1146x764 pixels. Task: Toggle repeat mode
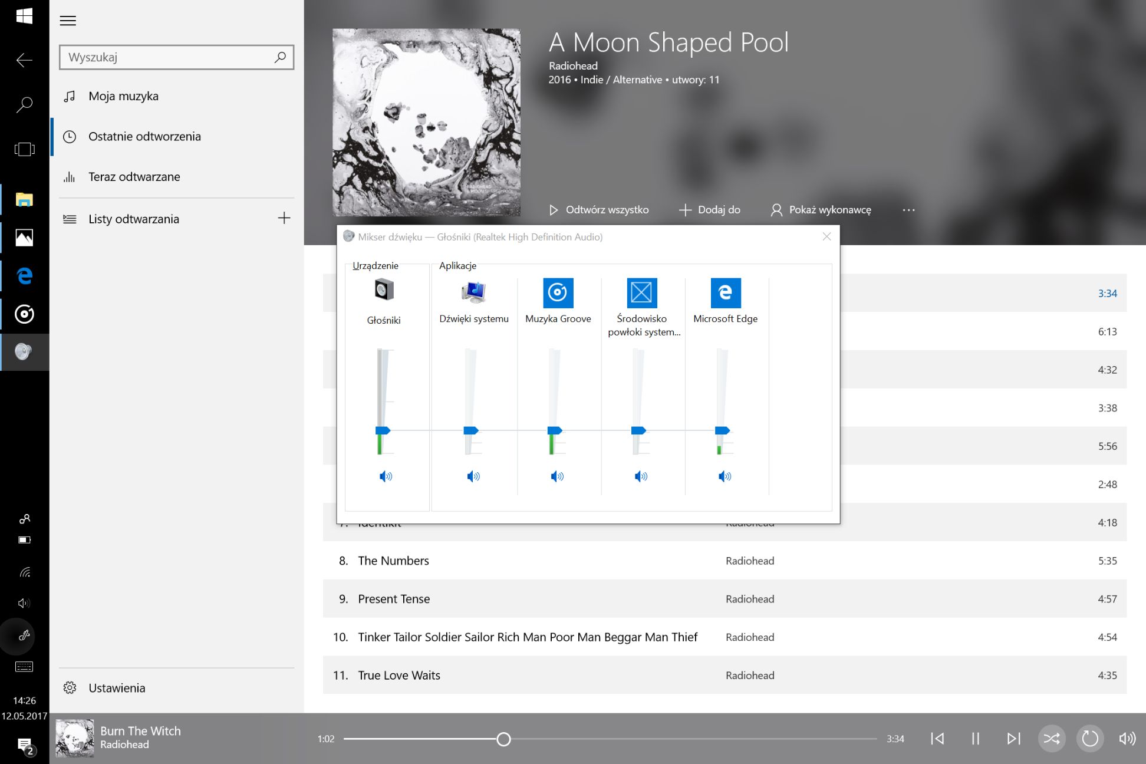point(1090,739)
